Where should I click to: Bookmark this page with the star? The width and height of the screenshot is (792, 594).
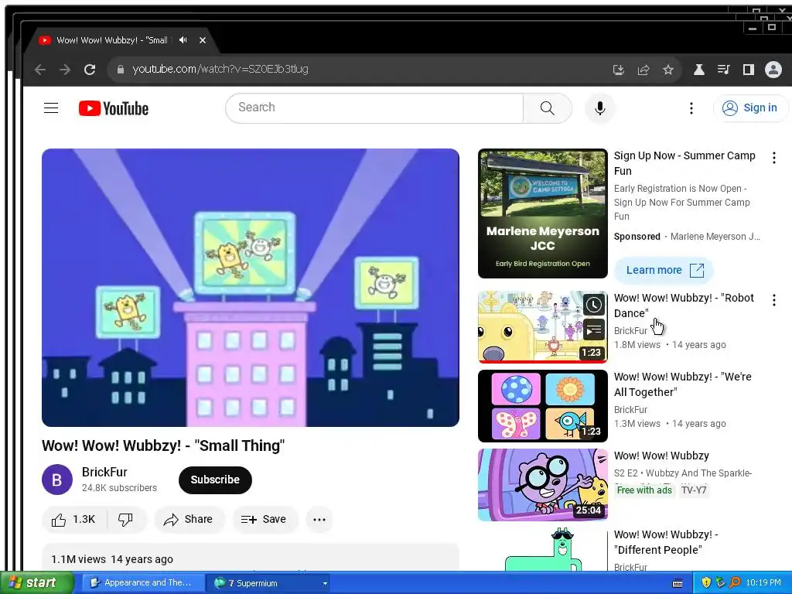coord(667,70)
